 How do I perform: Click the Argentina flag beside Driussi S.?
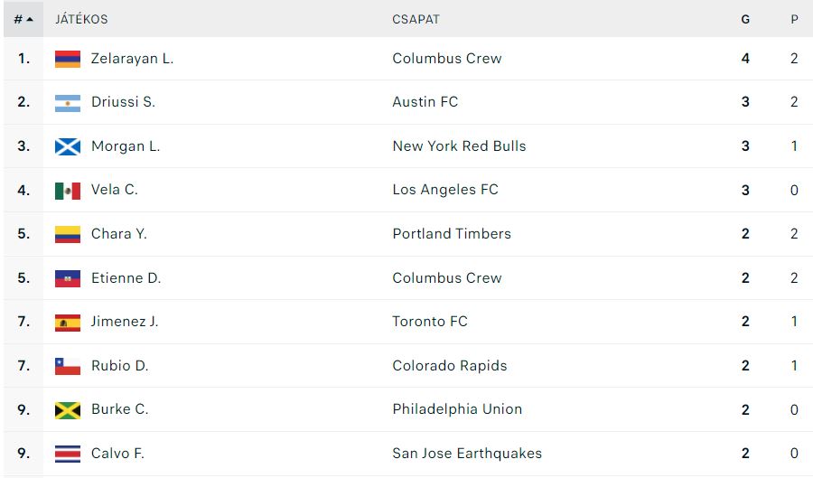tap(68, 103)
